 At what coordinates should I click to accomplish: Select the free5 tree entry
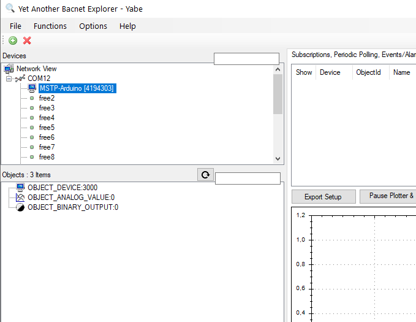point(47,128)
